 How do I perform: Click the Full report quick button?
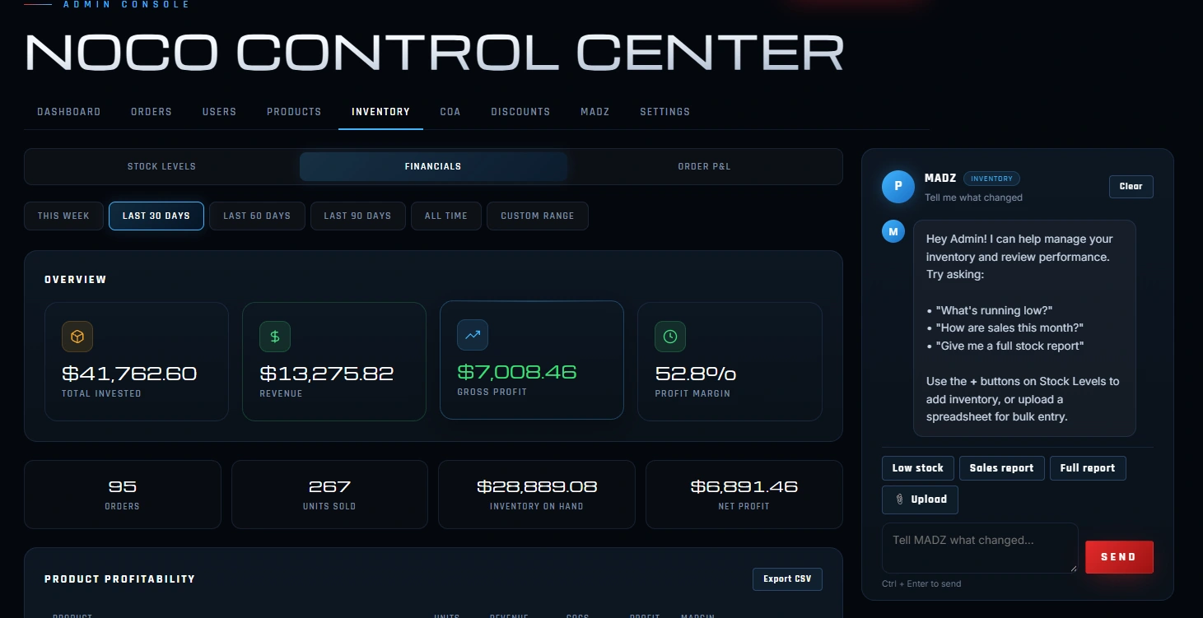click(1088, 468)
